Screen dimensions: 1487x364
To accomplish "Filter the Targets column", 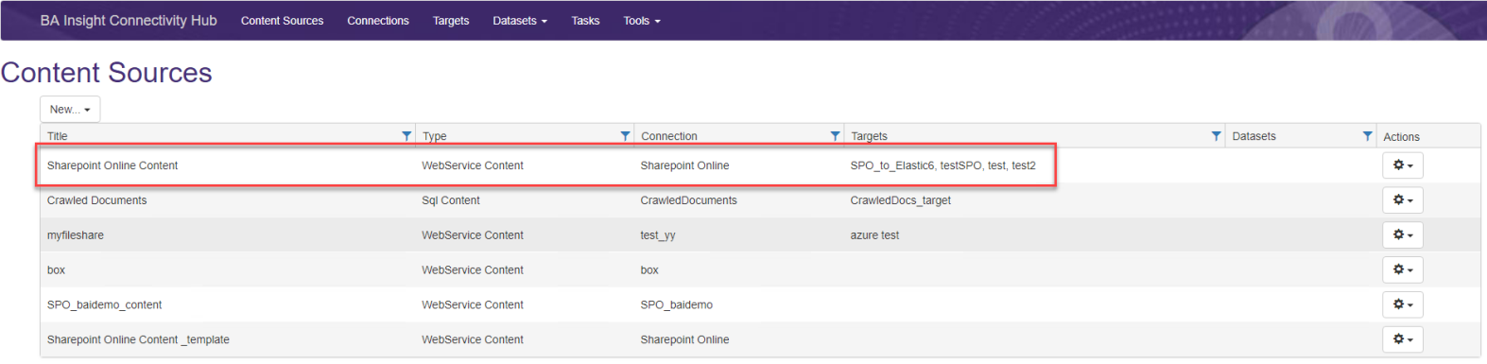I will click(x=1216, y=136).
